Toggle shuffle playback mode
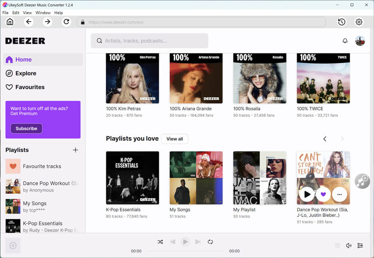The width and height of the screenshot is (374, 258). point(160,242)
